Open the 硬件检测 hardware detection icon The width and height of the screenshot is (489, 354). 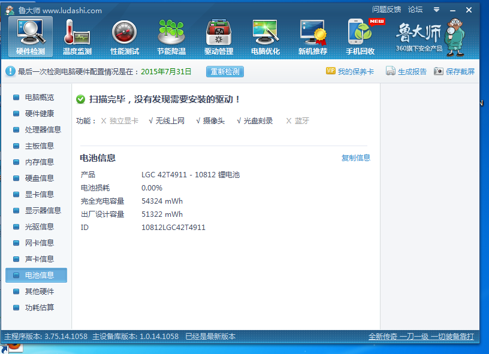pyautogui.click(x=31, y=37)
